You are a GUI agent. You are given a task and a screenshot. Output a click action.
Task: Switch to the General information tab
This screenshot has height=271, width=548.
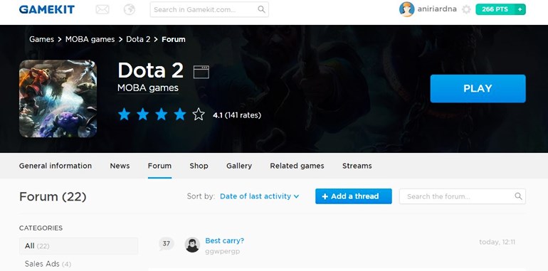(x=56, y=166)
